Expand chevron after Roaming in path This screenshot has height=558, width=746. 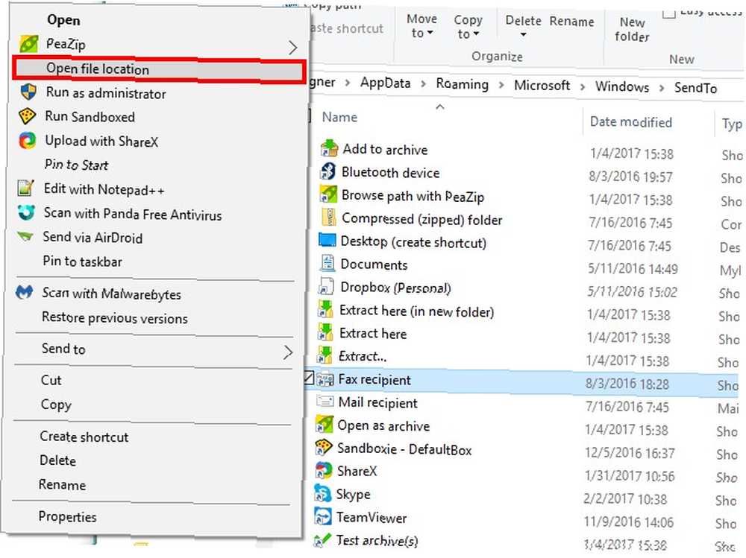pos(501,85)
